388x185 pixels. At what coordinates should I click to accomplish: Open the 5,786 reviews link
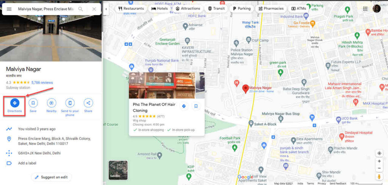pos(42,83)
